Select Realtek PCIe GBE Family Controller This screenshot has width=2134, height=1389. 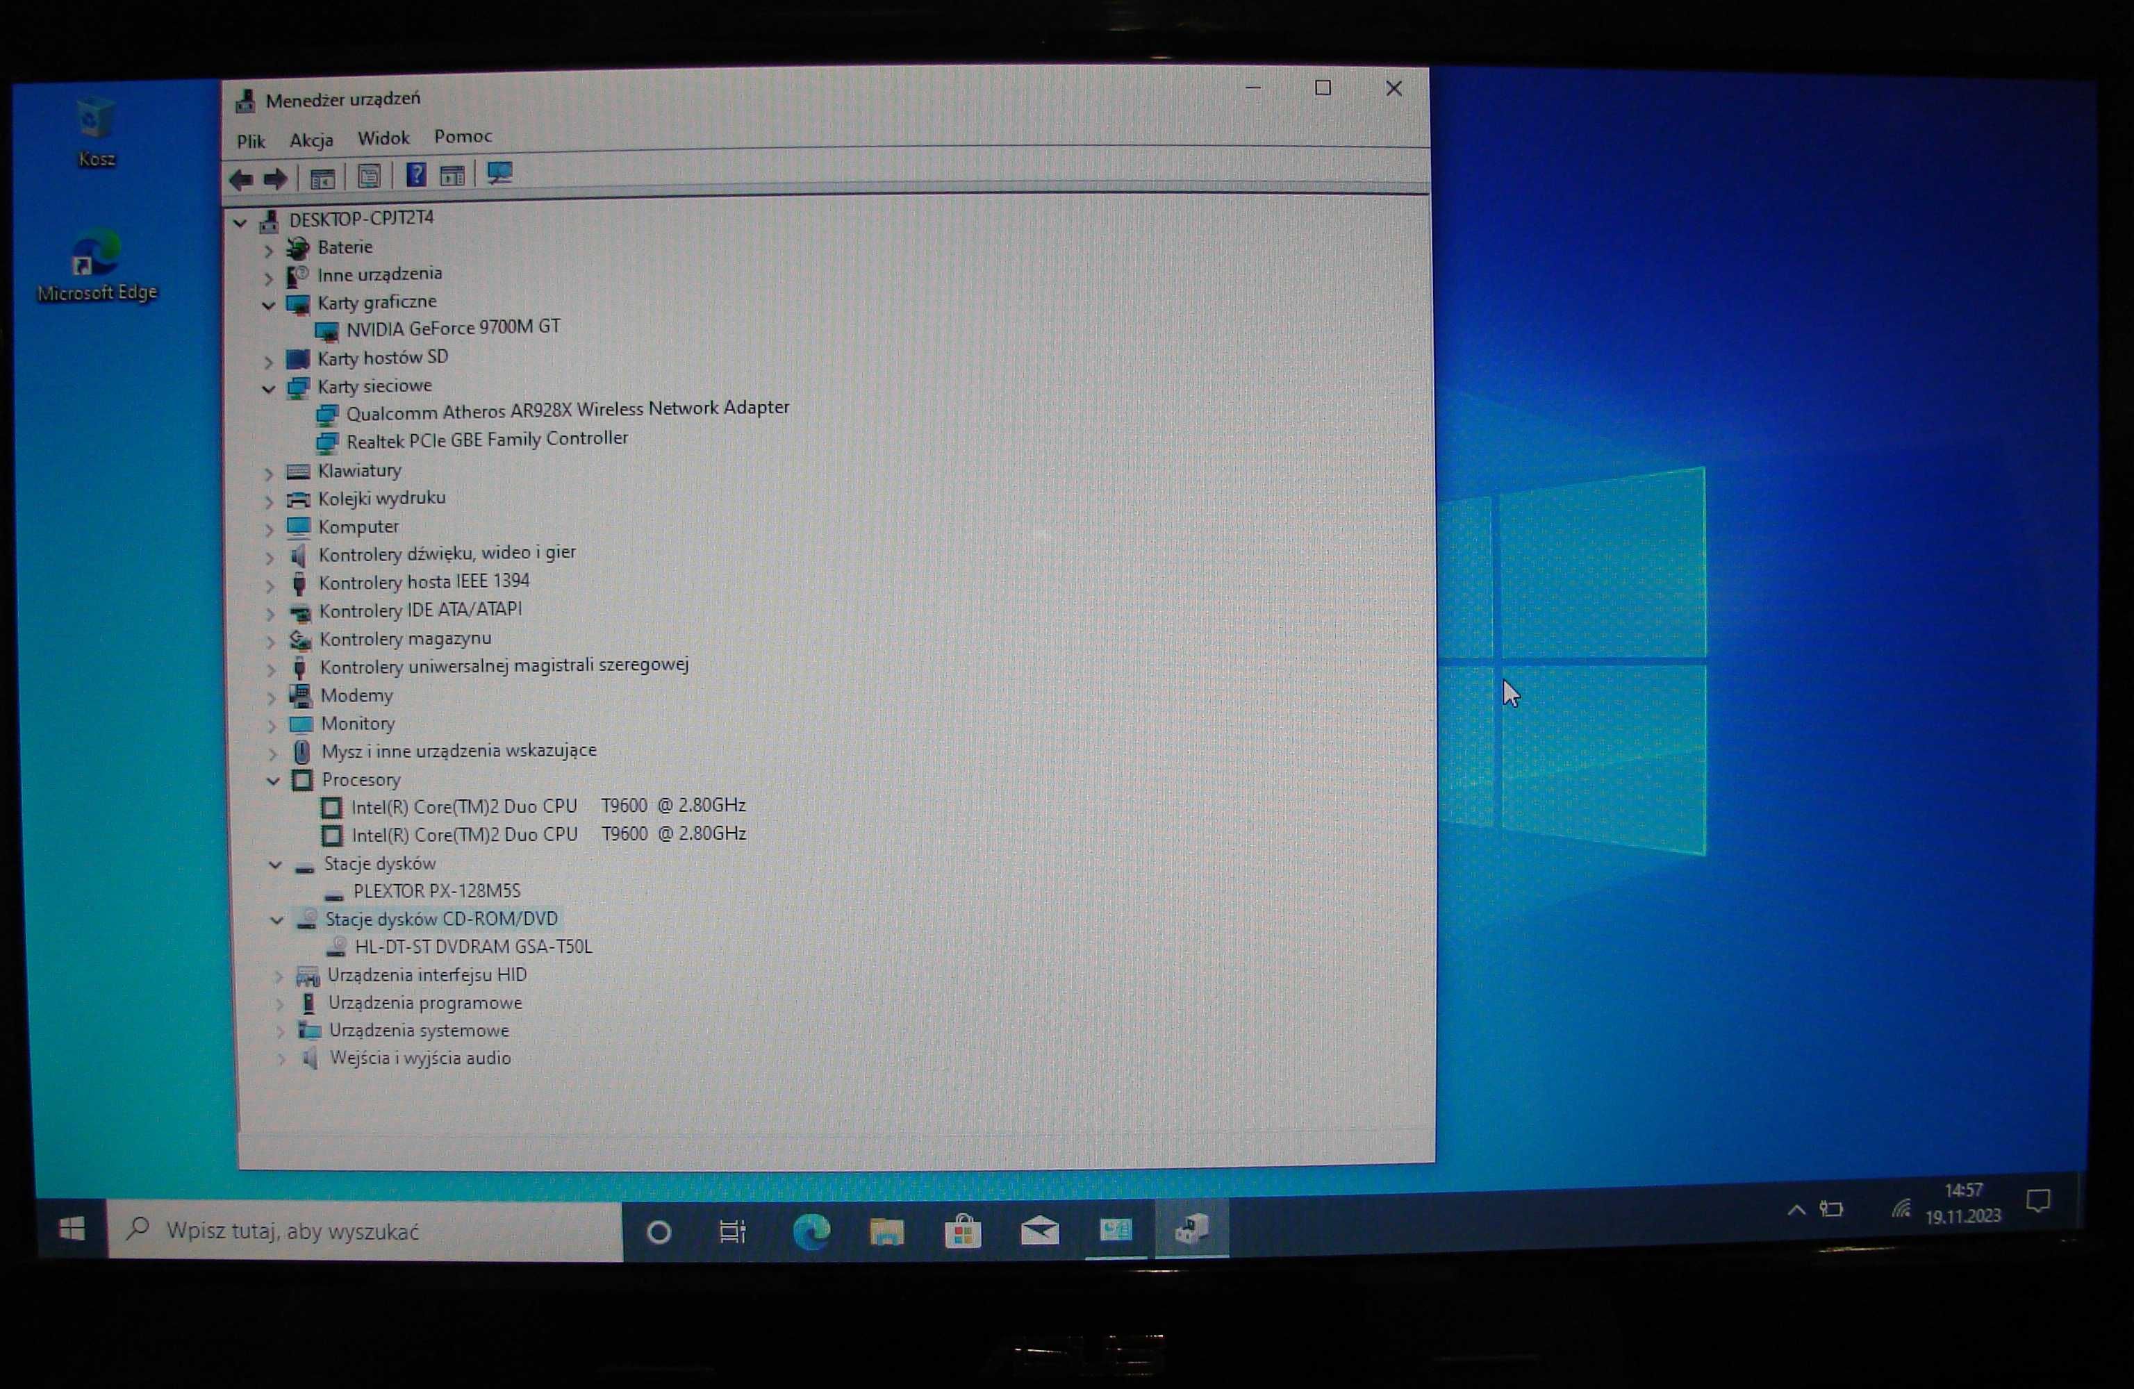(487, 440)
